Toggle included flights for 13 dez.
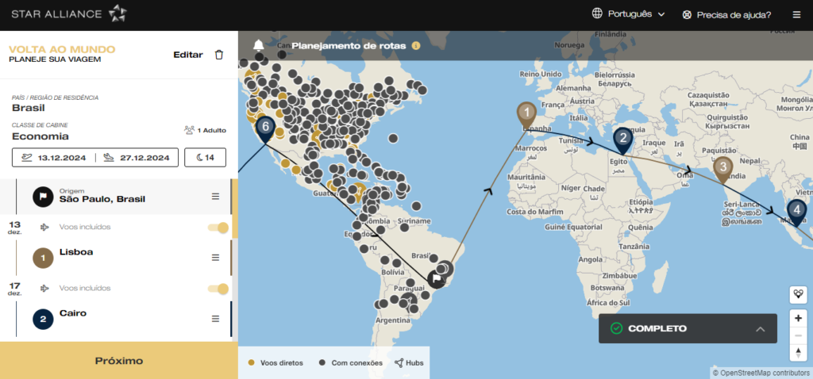Image resolution: width=813 pixels, height=379 pixels. coord(218,228)
